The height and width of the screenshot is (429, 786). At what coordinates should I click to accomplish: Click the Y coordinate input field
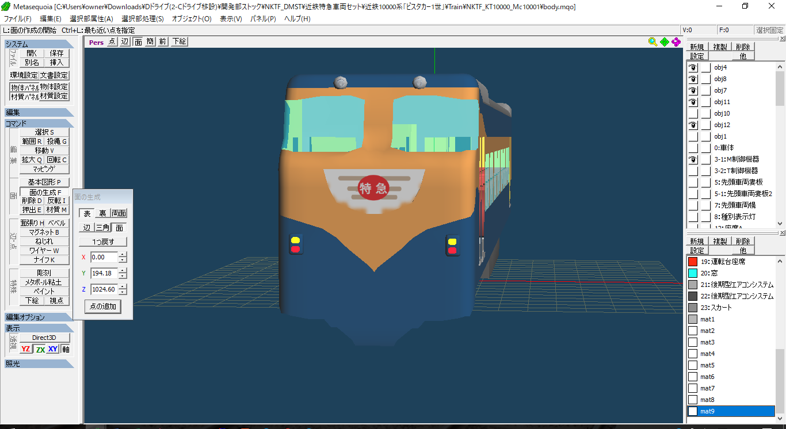[x=104, y=273]
